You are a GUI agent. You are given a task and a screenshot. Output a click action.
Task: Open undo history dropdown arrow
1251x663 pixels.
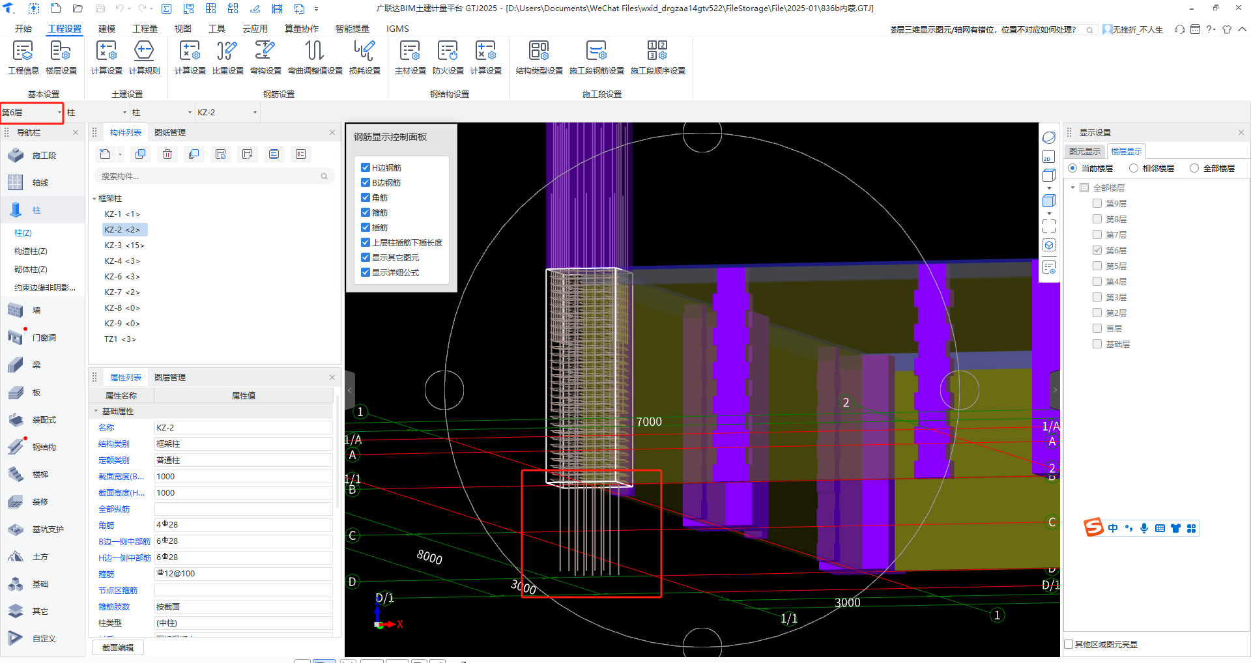point(129,8)
